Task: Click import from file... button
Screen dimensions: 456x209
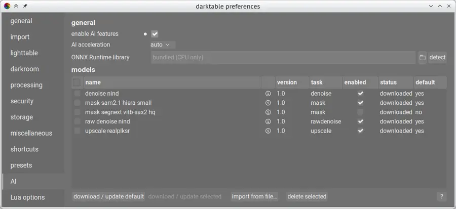Action: [x=254, y=196]
